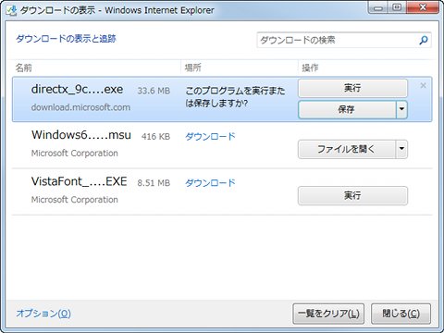This screenshot has width=444, height=333.
Task: Close the download dialog with 閉じる button
Action: tap(401, 314)
